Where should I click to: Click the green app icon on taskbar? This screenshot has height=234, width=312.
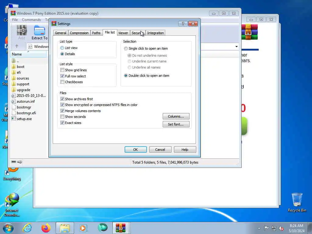(103, 228)
